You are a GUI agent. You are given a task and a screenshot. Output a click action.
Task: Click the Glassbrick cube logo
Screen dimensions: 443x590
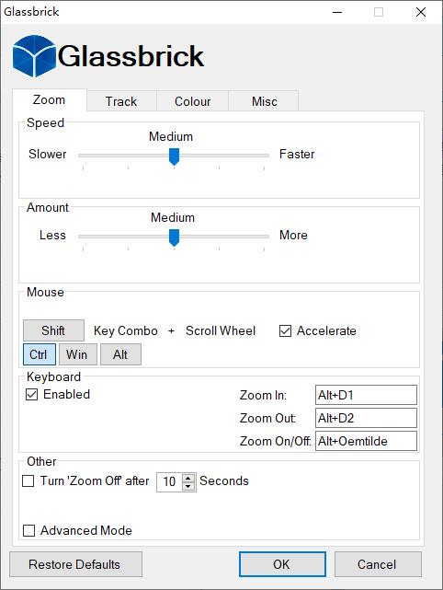pos(34,56)
